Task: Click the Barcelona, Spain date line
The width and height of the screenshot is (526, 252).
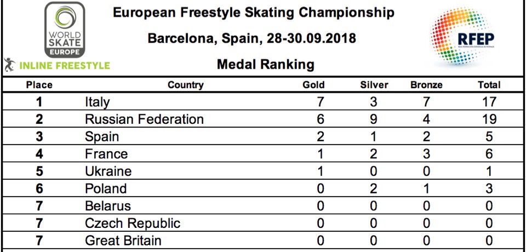Action: pyautogui.click(x=252, y=39)
